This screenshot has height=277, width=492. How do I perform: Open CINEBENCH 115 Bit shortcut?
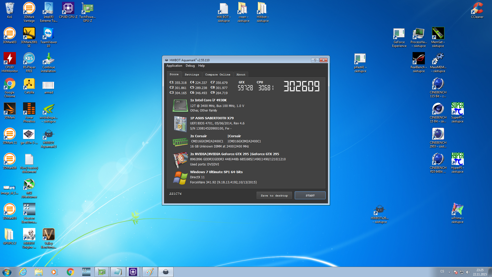coord(438,88)
